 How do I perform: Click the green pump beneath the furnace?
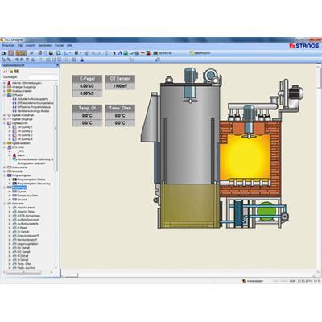[x=266, y=211]
